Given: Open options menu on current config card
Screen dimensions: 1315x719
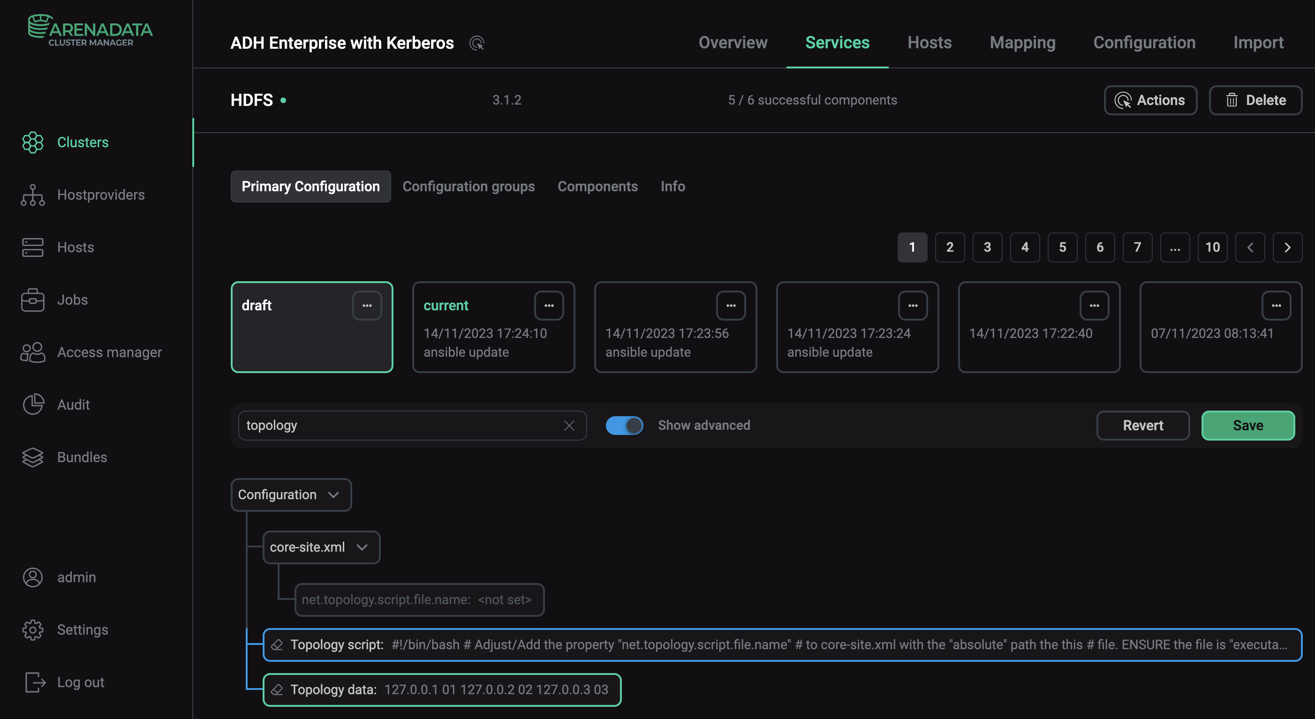Looking at the screenshot, I should (x=549, y=306).
